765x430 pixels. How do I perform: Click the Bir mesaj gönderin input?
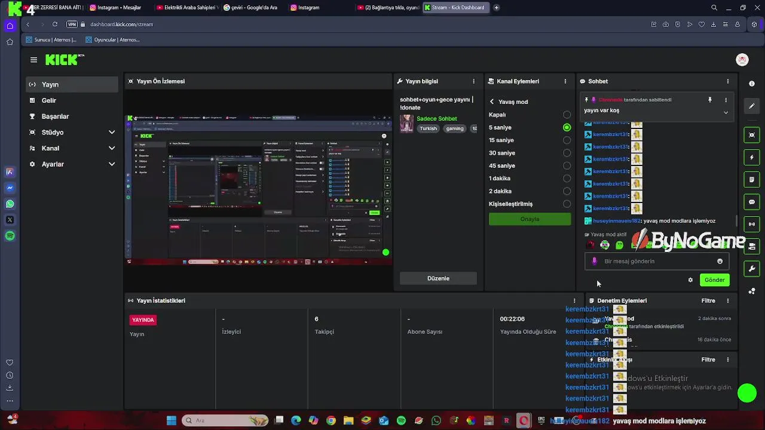(656, 261)
